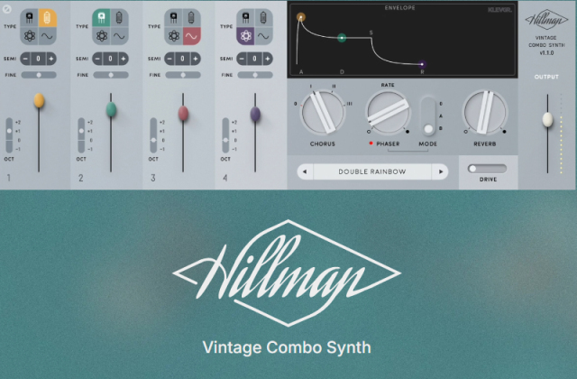Choose the tube type icon for oscillator 3

pyautogui.click(x=191, y=17)
